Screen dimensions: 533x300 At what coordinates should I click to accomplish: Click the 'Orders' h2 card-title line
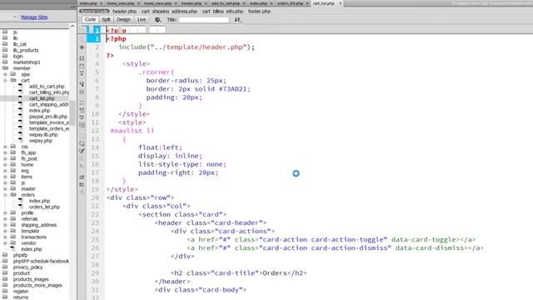(239, 273)
